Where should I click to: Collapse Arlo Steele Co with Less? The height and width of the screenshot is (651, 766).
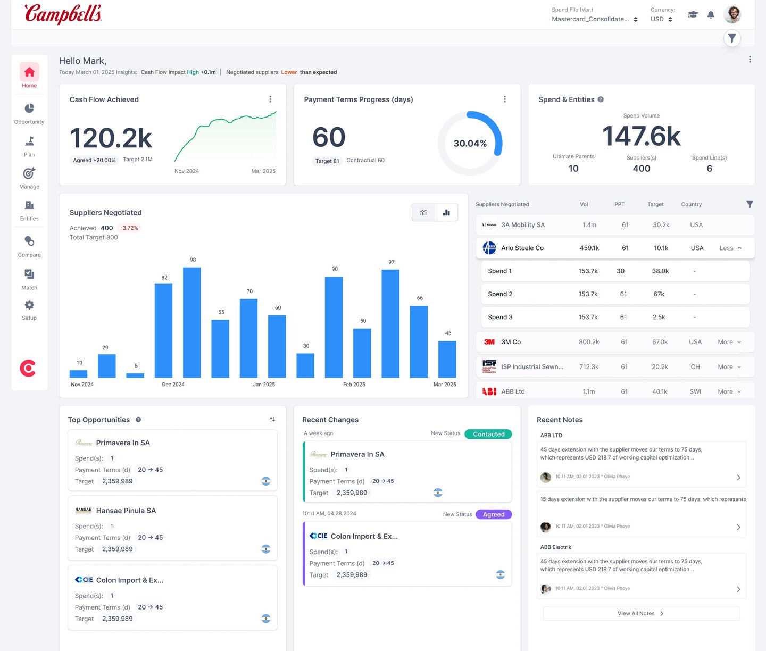point(730,248)
